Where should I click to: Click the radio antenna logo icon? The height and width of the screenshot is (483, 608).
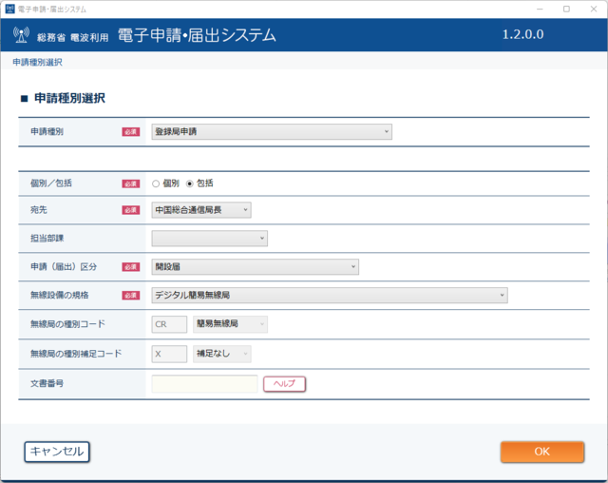coord(21,35)
